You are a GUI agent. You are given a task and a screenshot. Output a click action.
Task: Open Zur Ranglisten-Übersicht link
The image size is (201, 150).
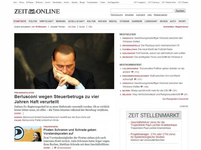pos(175,99)
